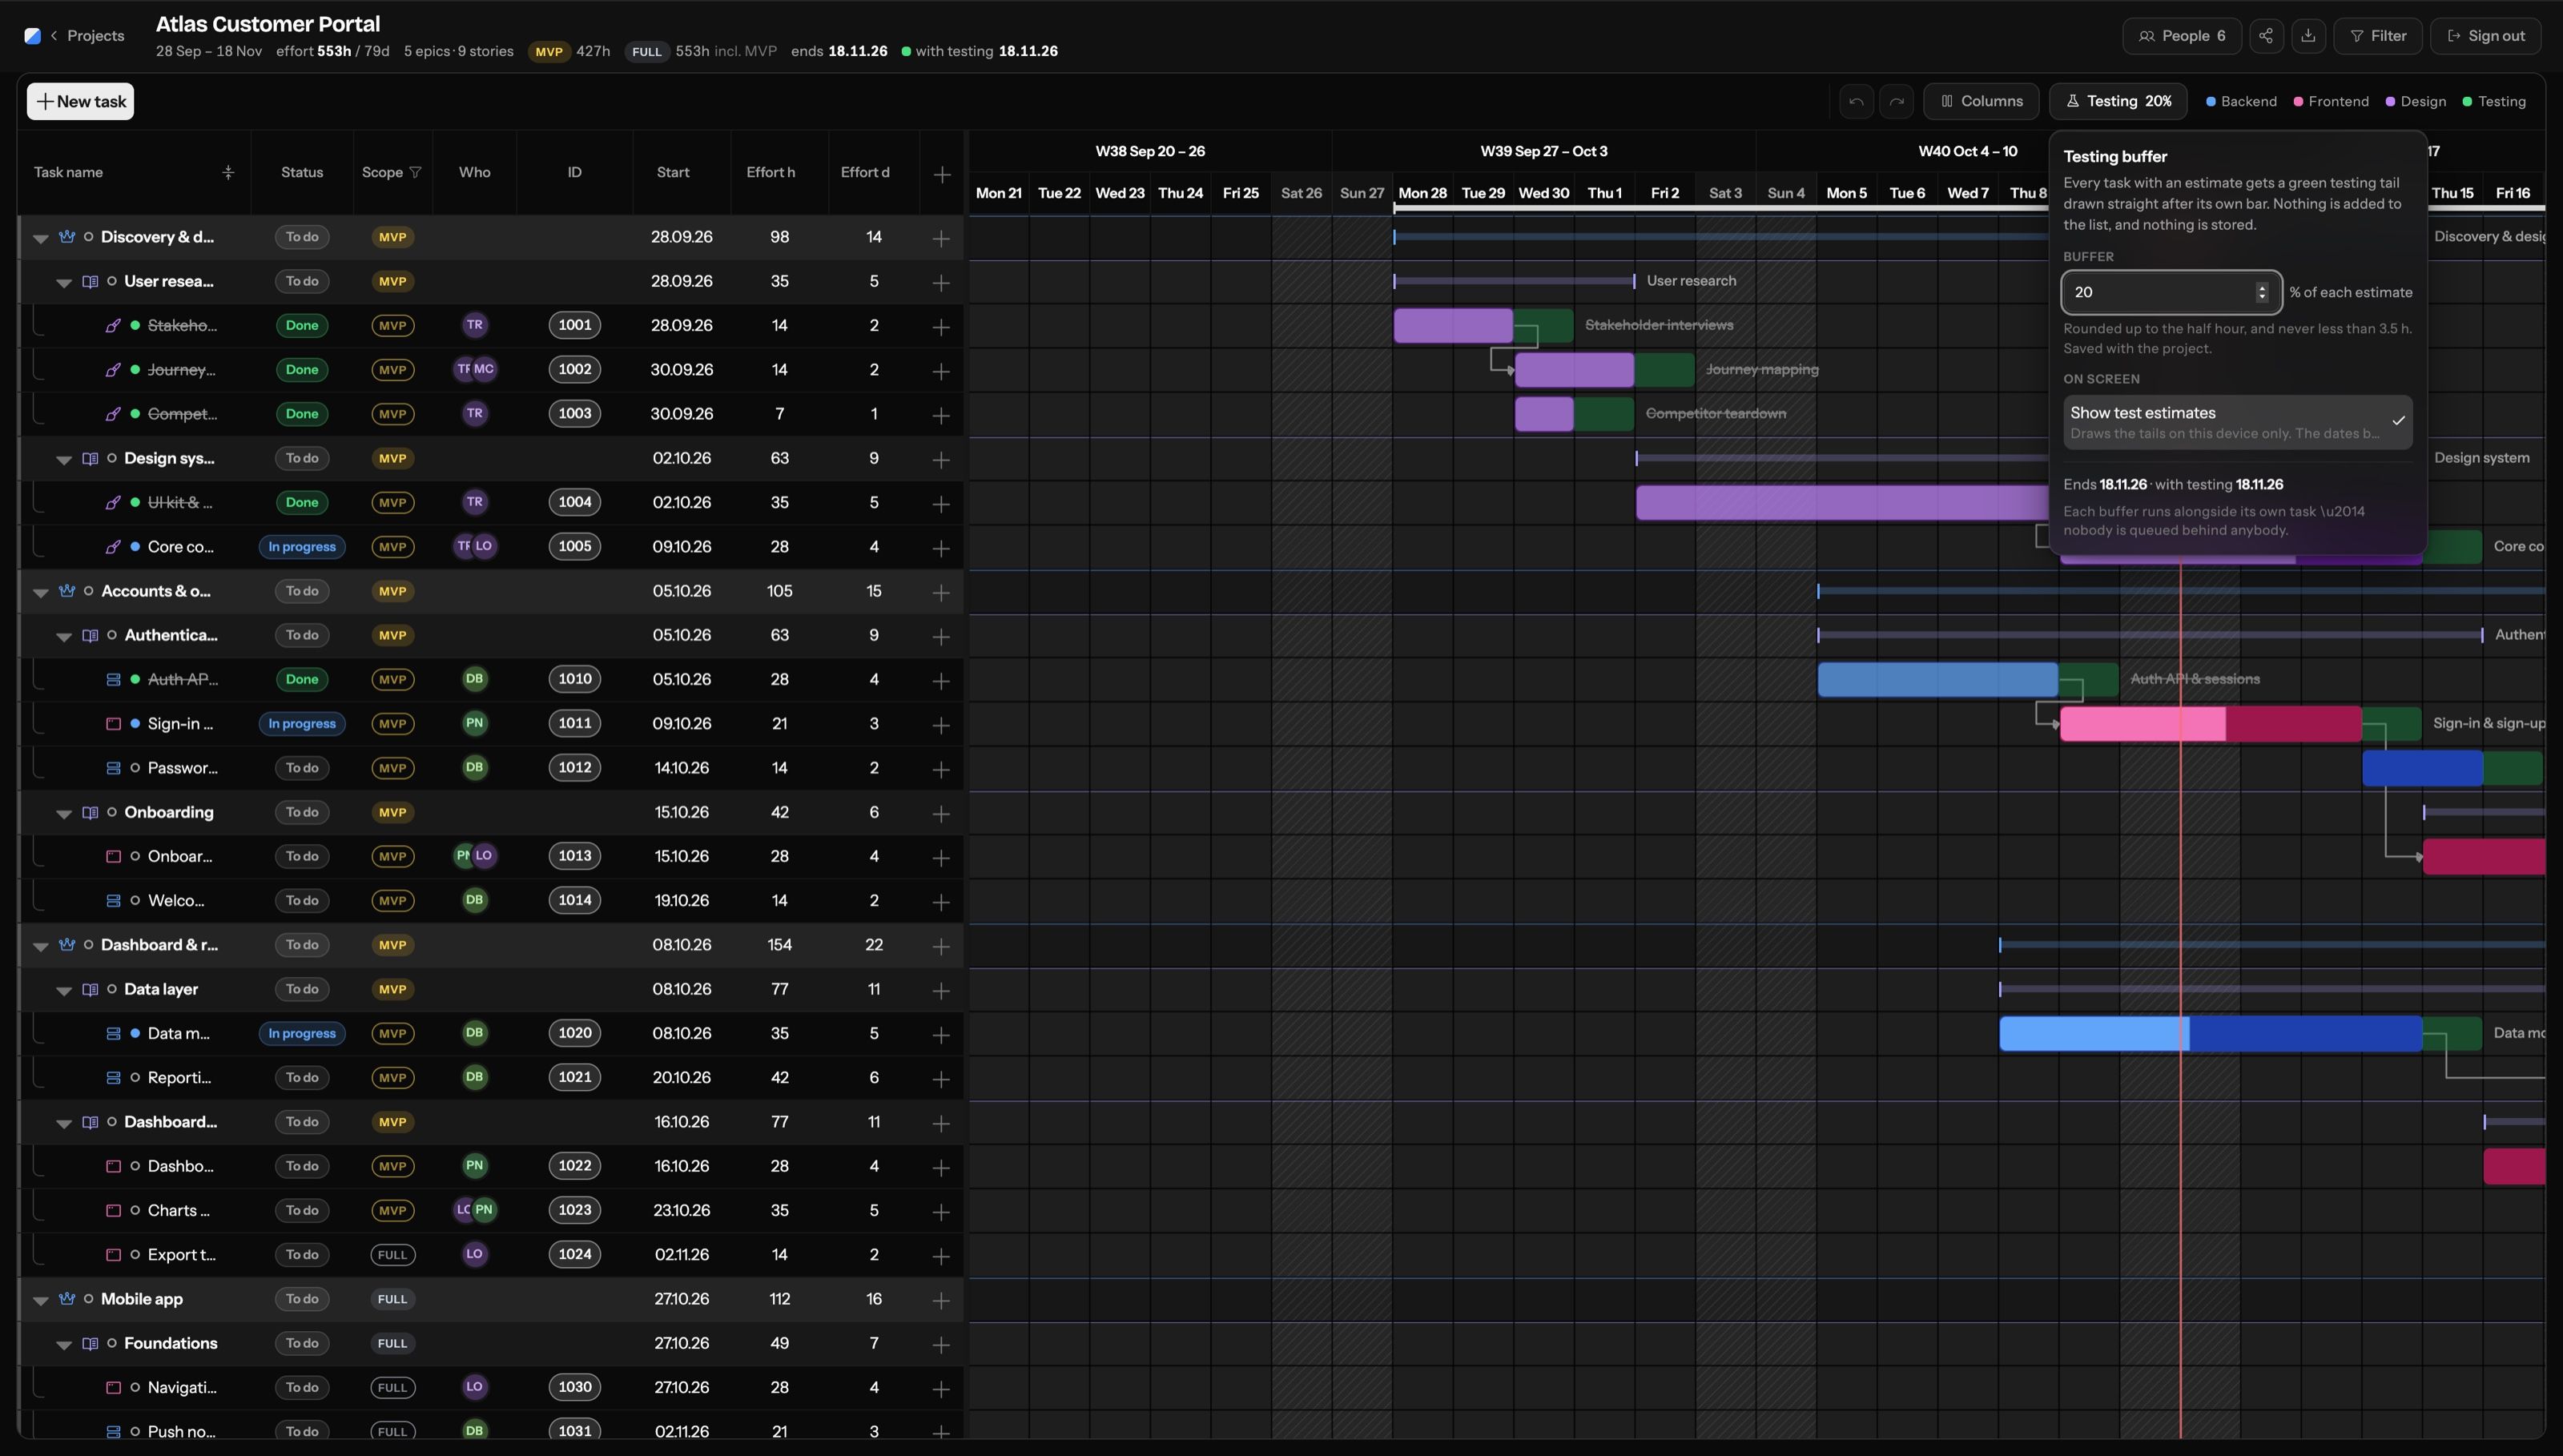Collapse User research story
This screenshot has height=1456, width=2563.
[x=64, y=283]
